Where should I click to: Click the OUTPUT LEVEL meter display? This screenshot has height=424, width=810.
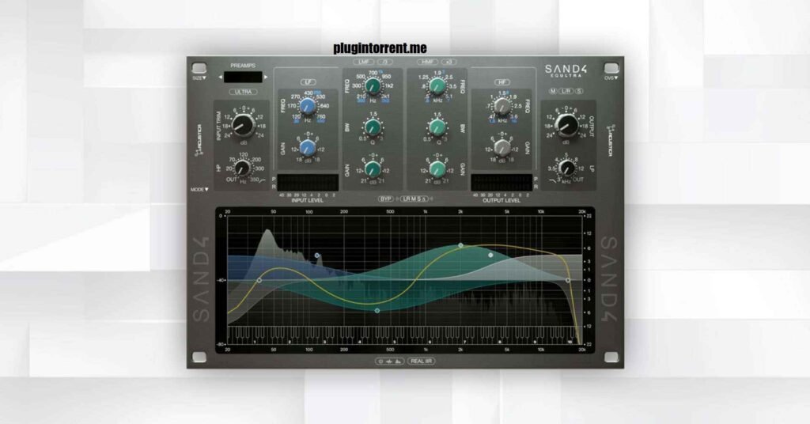coord(502,182)
